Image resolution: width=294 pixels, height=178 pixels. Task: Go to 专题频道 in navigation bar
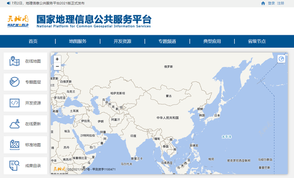pyautogui.click(x=167, y=41)
